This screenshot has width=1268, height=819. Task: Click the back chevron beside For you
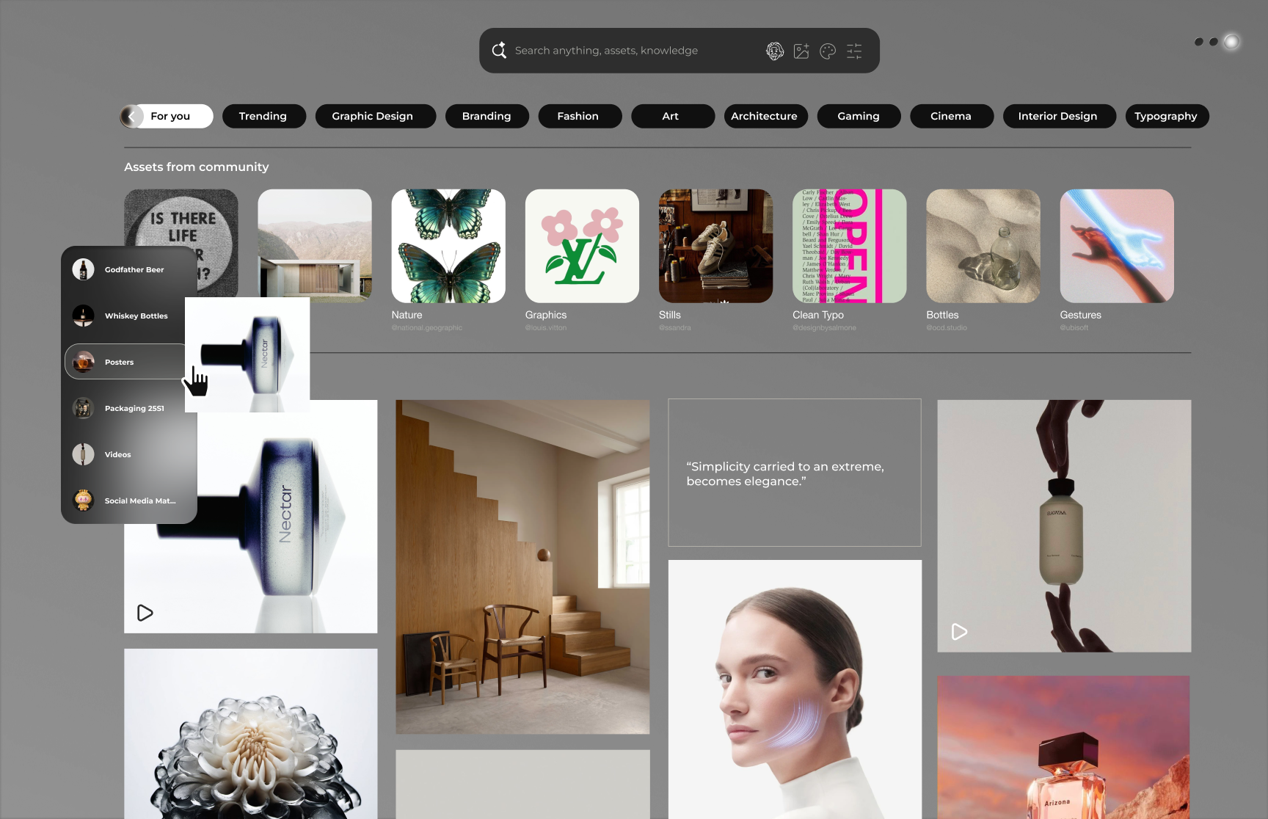[131, 116]
